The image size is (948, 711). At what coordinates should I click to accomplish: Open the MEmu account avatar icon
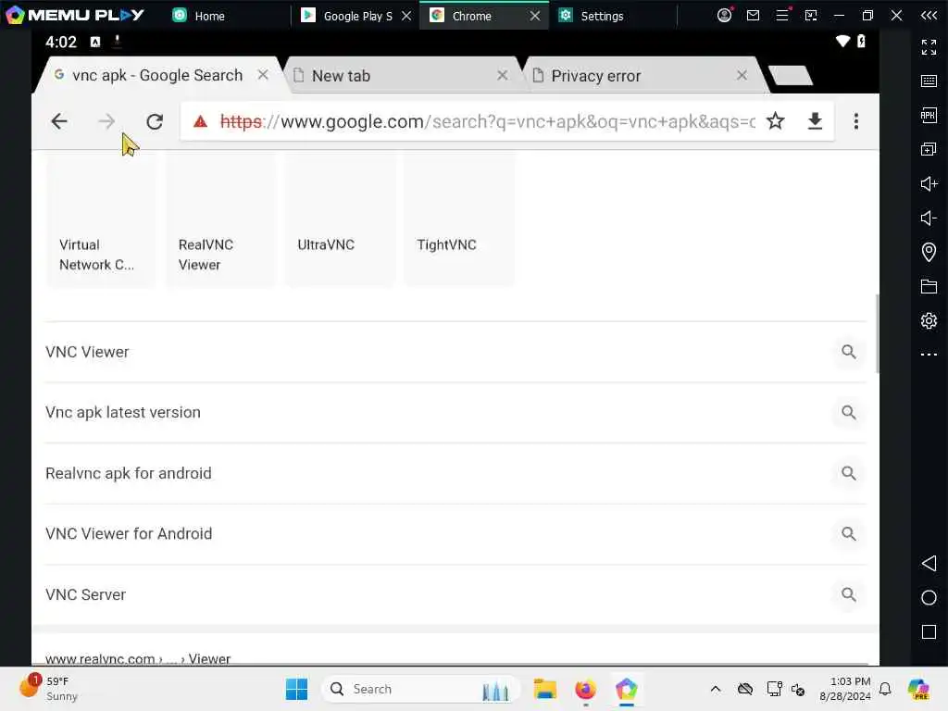[724, 16]
